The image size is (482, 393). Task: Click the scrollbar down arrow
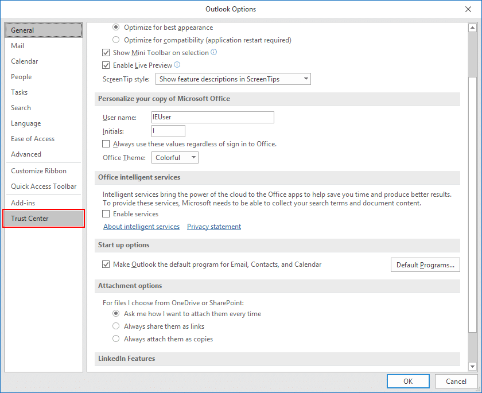(472, 366)
